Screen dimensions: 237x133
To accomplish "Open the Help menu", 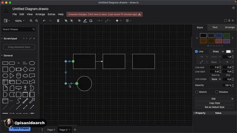I will [x=61, y=14].
